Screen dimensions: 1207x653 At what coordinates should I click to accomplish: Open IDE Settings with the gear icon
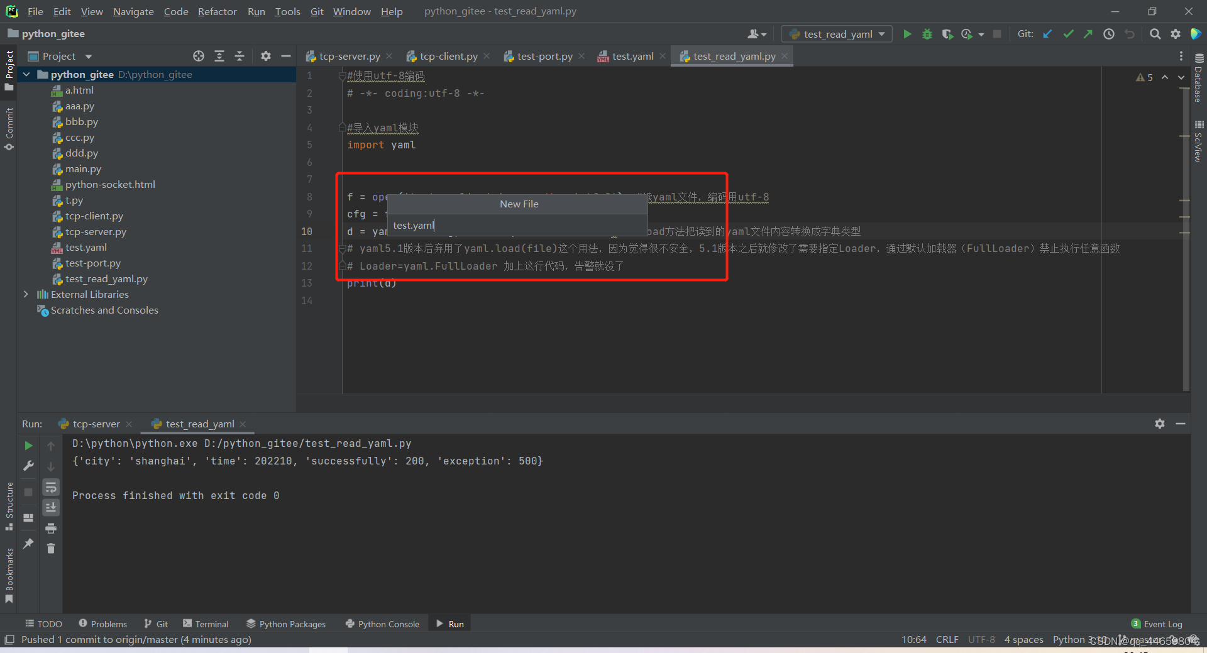point(1176,34)
